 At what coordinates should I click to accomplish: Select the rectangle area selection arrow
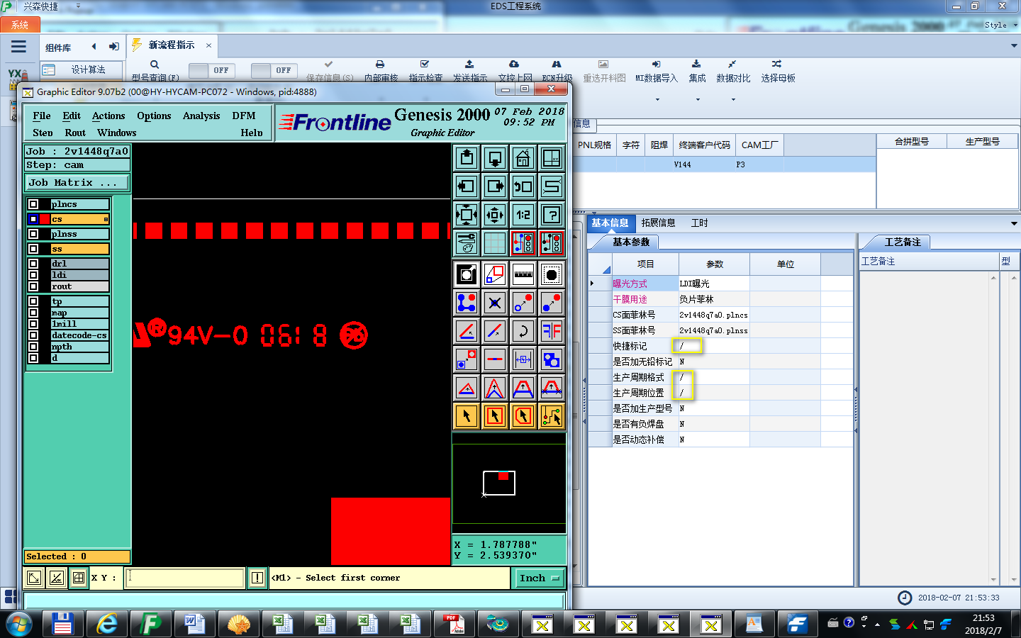495,416
